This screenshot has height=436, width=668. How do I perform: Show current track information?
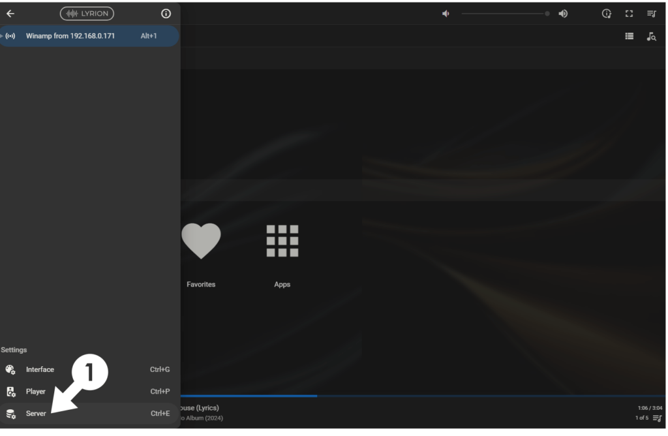[x=607, y=14]
